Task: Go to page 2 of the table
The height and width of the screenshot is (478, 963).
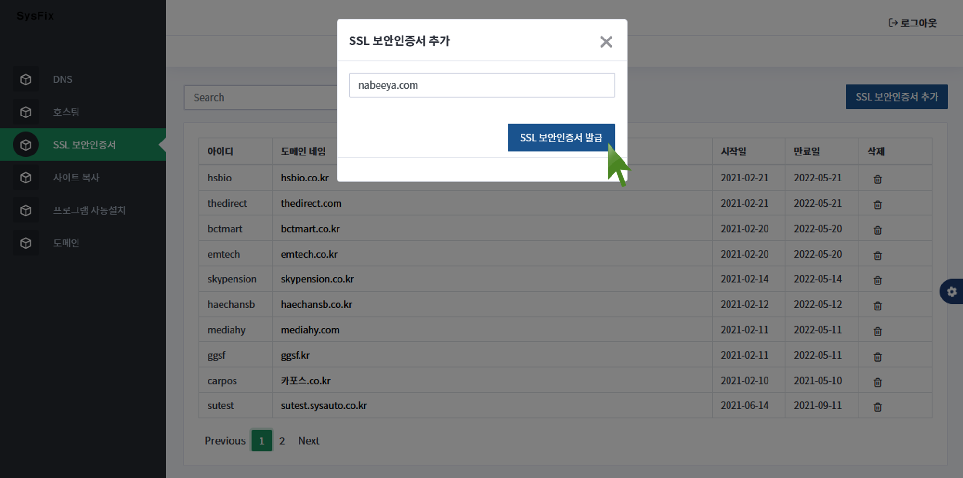Action: 282,440
